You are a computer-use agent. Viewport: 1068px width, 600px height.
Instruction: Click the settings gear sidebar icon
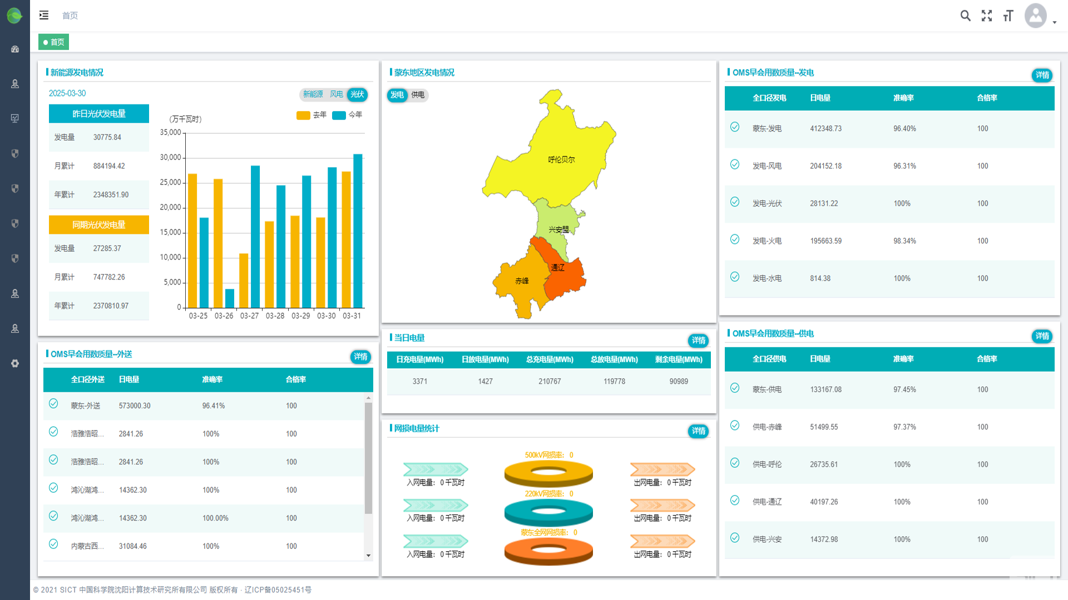15,363
